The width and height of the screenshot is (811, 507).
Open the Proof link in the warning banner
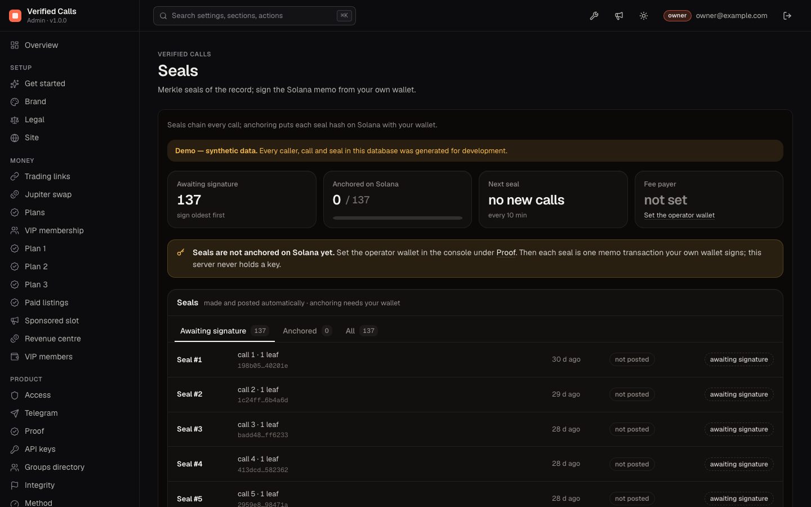506,252
